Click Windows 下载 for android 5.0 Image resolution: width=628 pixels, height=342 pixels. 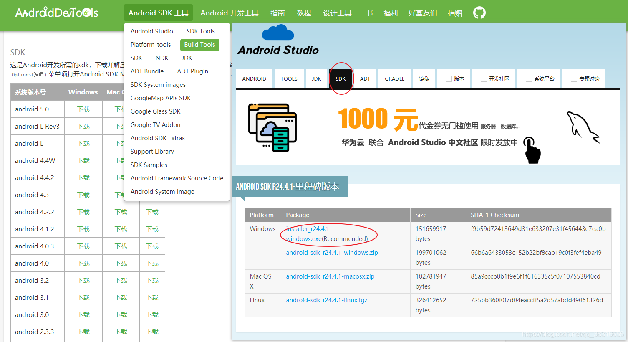83,109
